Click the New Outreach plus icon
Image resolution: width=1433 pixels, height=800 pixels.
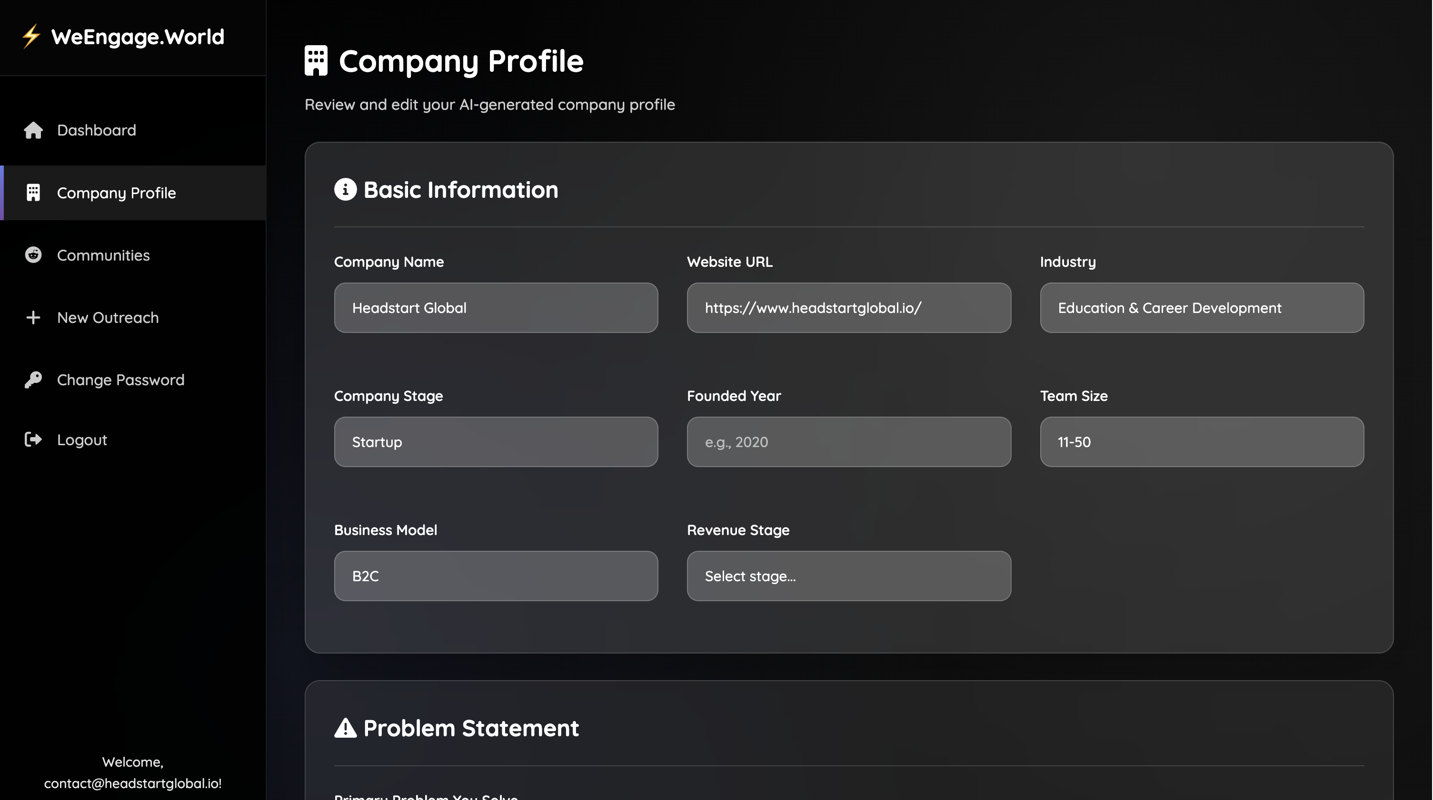(33, 317)
